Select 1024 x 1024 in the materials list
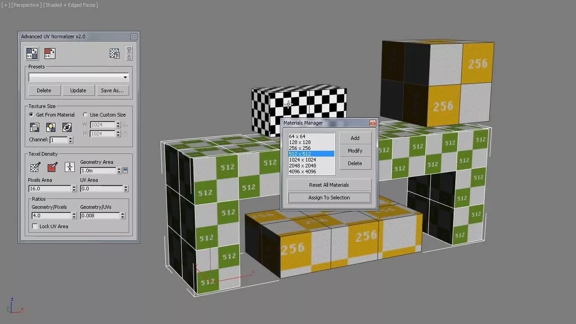The height and width of the screenshot is (324, 576). pyautogui.click(x=311, y=160)
